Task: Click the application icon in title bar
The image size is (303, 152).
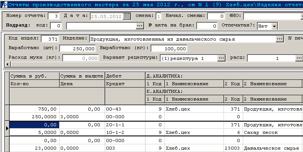Action: pyautogui.click(x=4, y=5)
